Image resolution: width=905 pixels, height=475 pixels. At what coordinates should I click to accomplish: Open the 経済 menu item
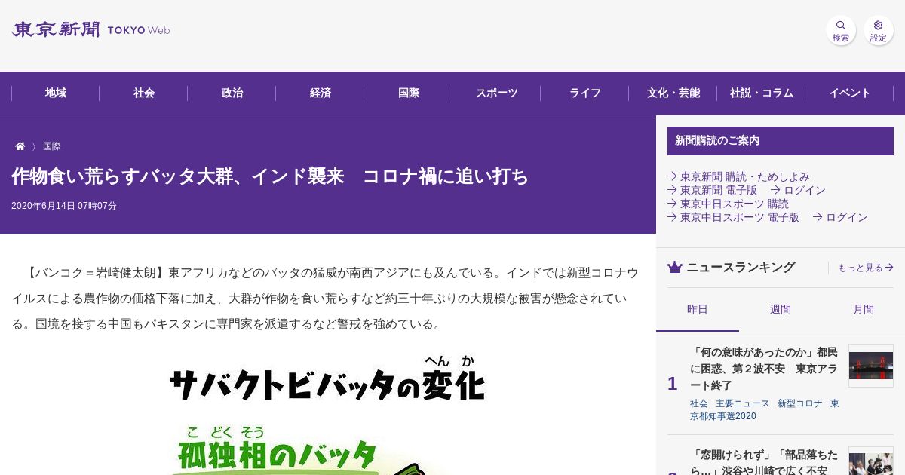click(x=321, y=93)
